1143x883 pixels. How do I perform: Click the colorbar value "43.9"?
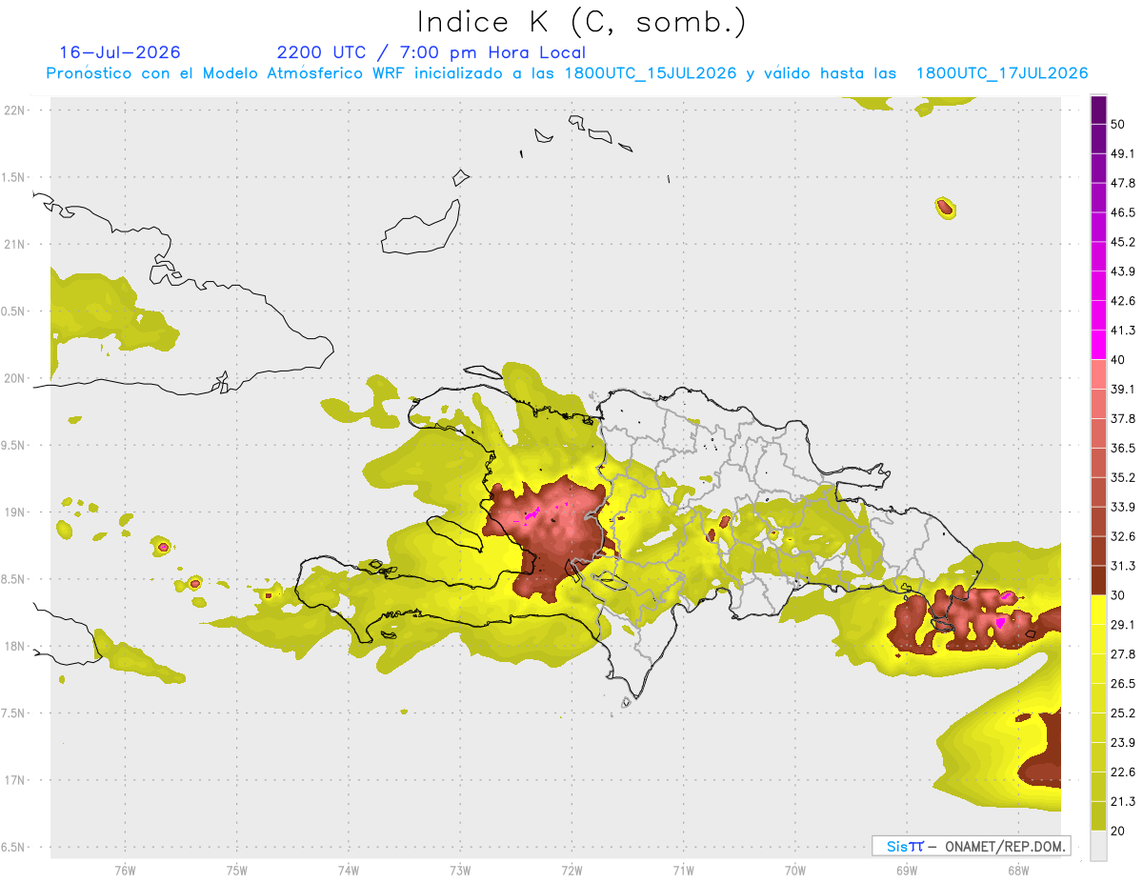tap(1123, 271)
